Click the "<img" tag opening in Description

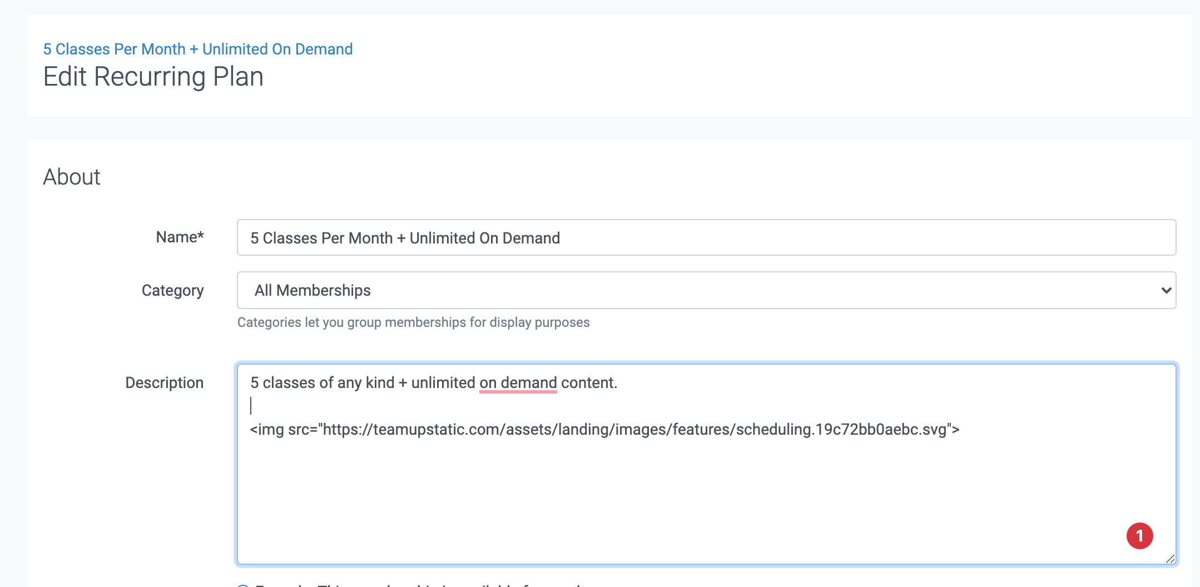click(267, 430)
